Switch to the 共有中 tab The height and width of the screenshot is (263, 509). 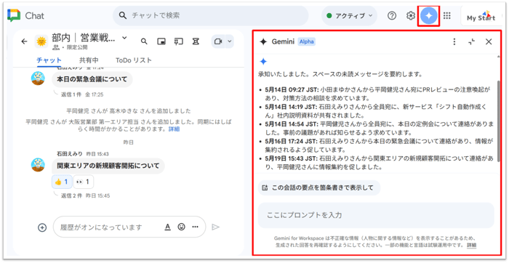pyautogui.click(x=89, y=60)
